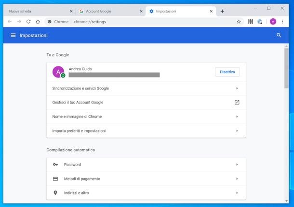This screenshot has height=207, width=294.
Task: Click the blue extension icon beside the avatar
Action: coord(260,22)
